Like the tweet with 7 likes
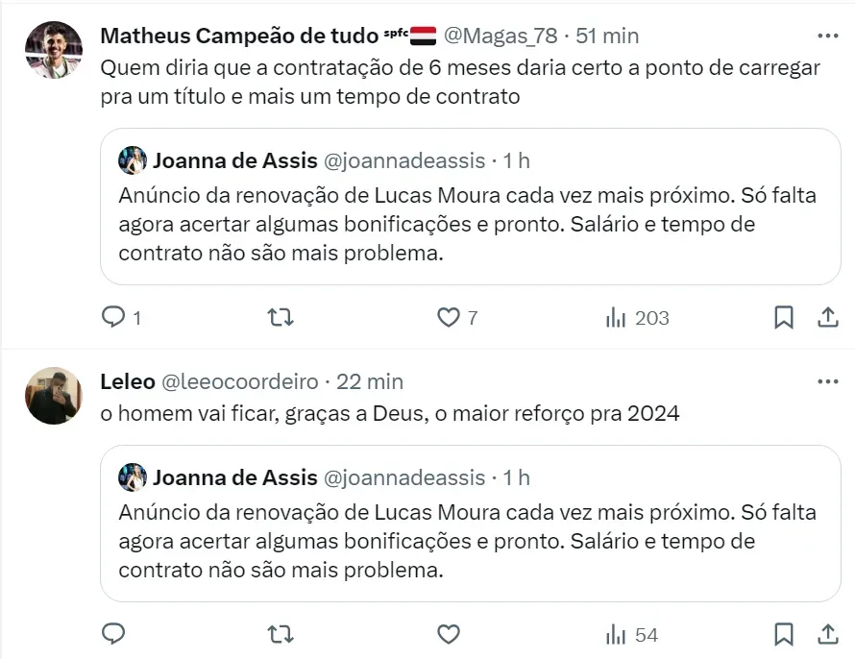 click(x=448, y=317)
